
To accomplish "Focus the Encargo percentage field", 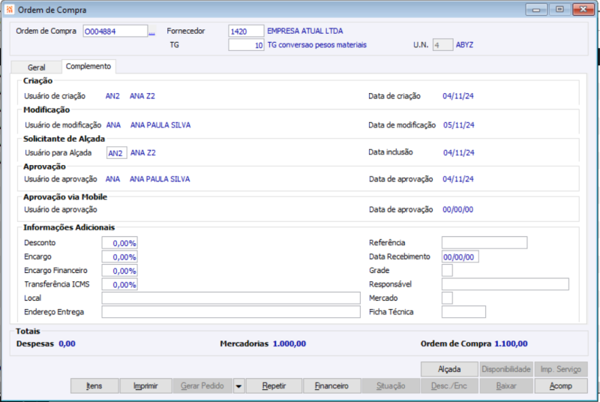I will coord(119,256).
